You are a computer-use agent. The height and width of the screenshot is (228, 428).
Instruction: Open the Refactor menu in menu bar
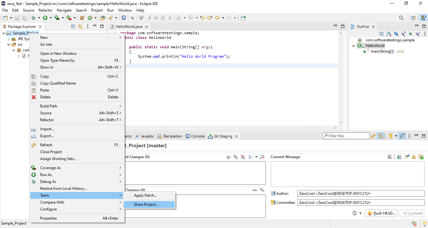pyautogui.click(x=45, y=10)
